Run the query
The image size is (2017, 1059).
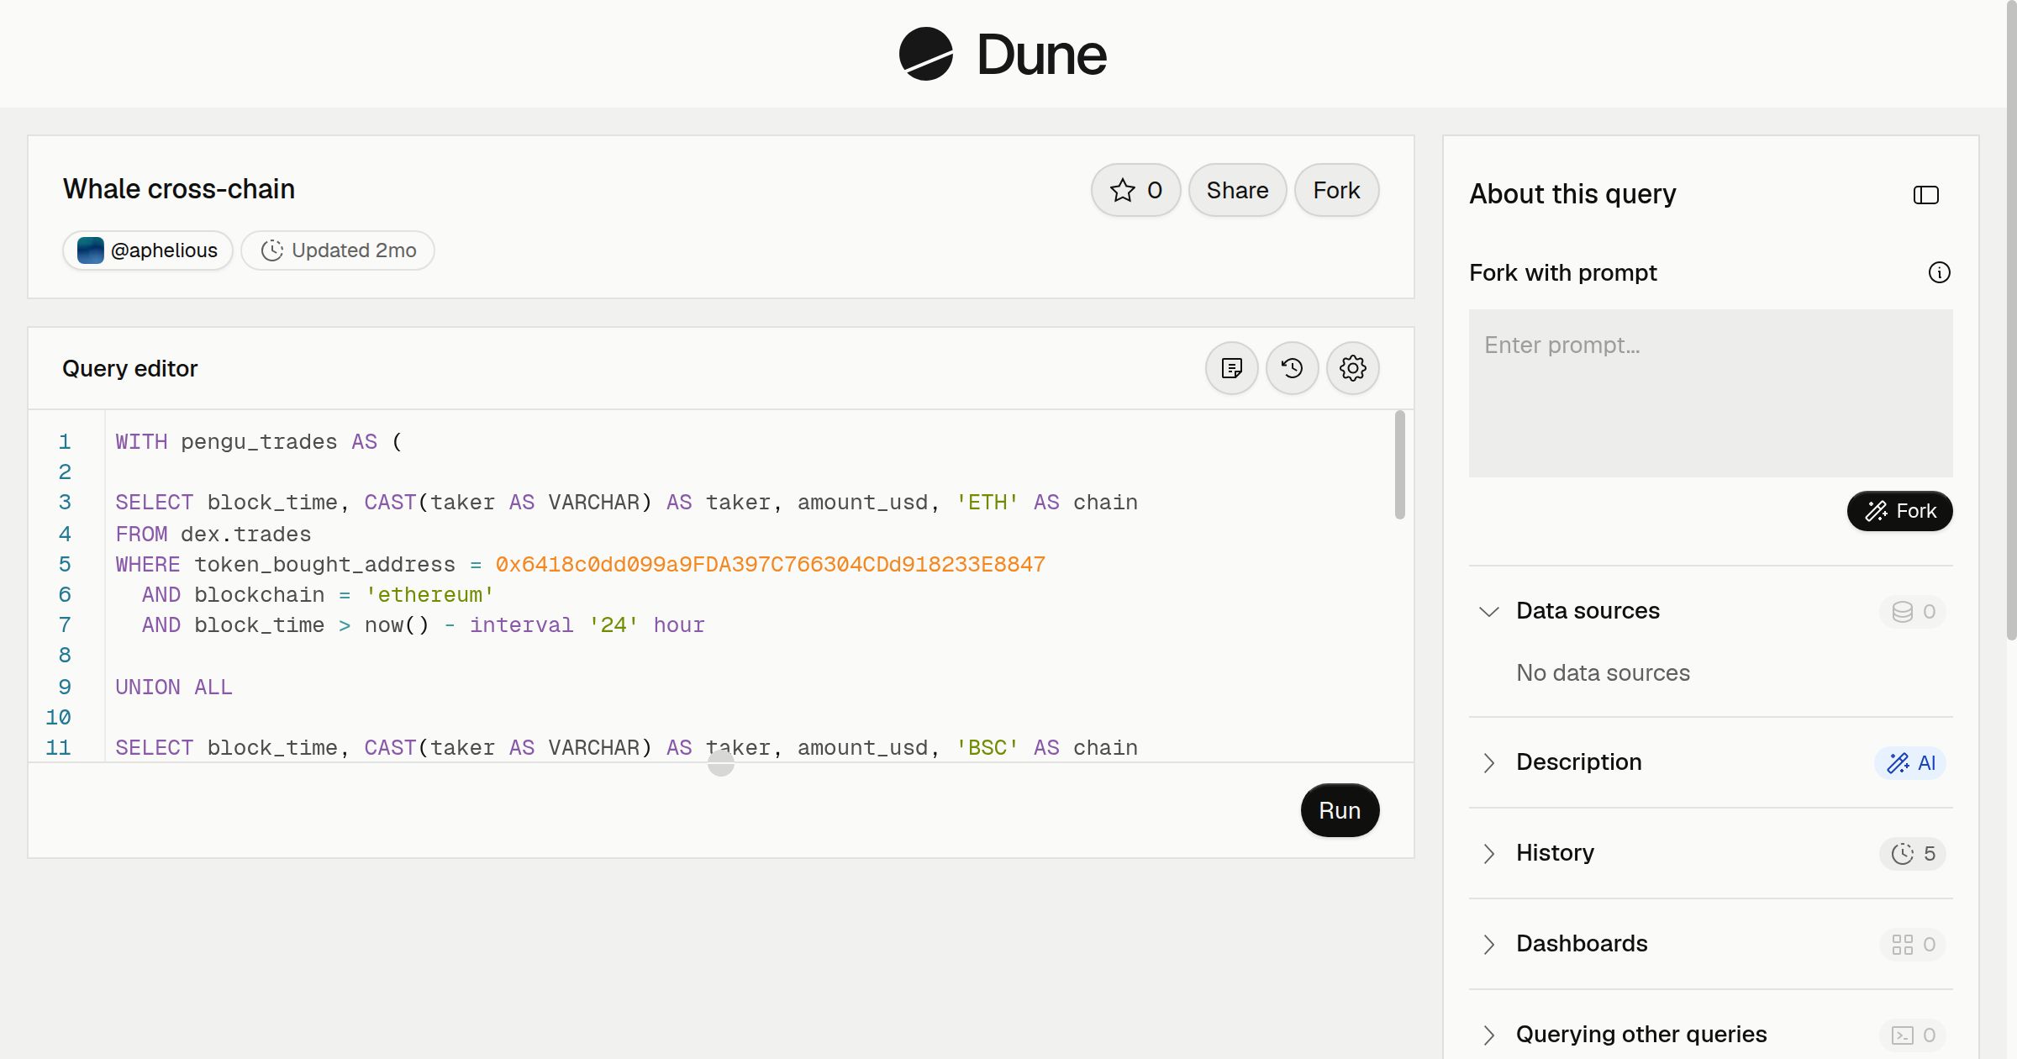1340,810
